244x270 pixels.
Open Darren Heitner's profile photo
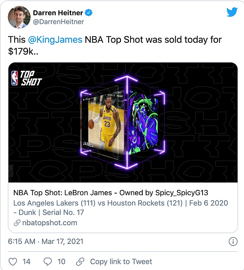[x=19, y=17]
